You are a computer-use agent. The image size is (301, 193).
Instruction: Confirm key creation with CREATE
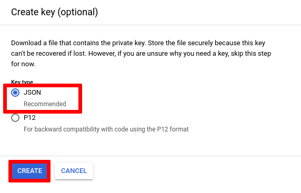pos(29,171)
